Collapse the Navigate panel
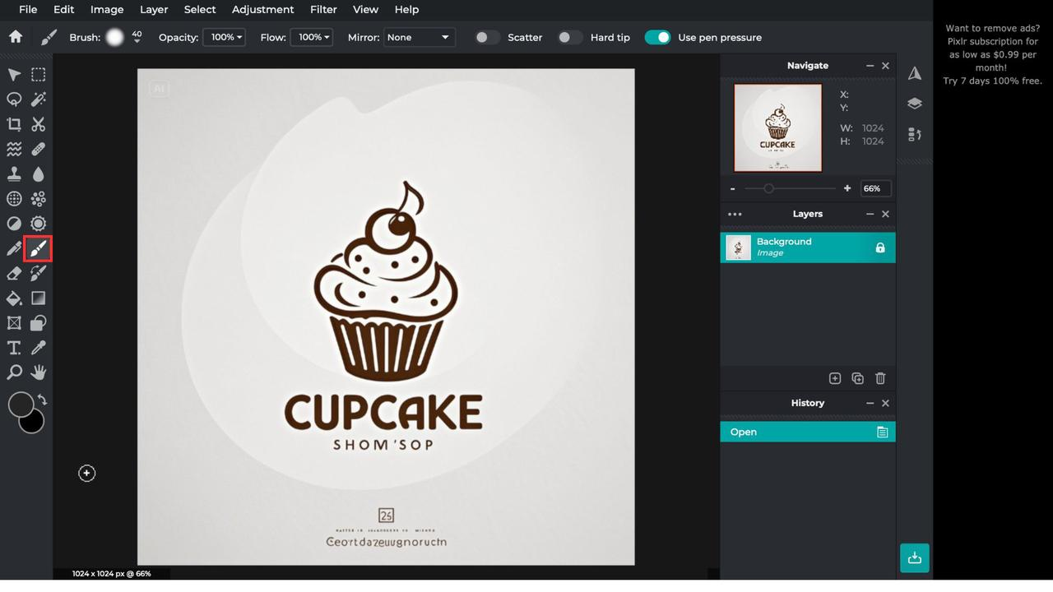This screenshot has width=1053, height=592. point(870,66)
